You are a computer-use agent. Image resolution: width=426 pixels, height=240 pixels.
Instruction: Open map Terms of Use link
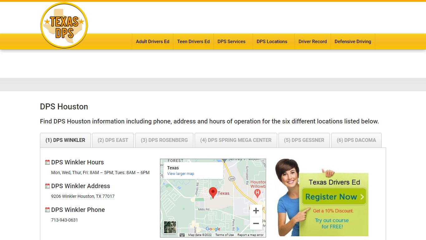coord(225,235)
